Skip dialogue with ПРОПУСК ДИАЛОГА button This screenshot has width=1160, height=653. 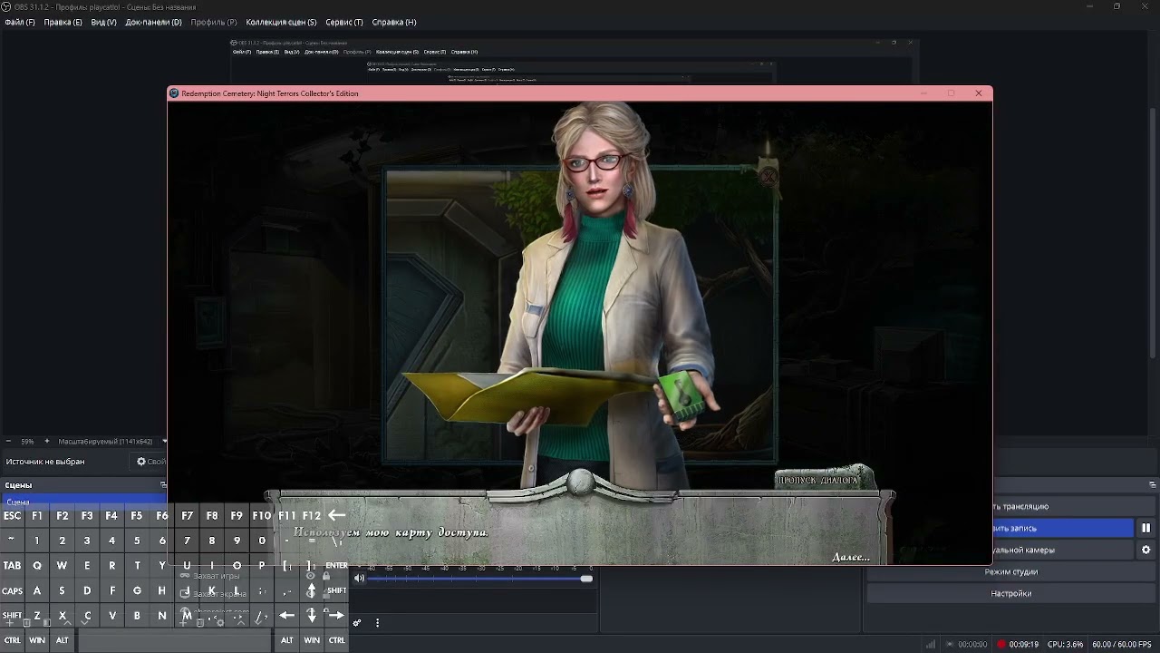coord(824,480)
